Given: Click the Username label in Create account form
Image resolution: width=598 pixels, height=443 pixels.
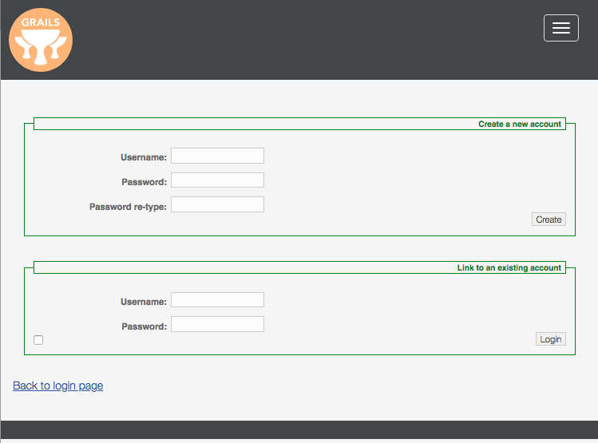Looking at the screenshot, I should [x=144, y=157].
